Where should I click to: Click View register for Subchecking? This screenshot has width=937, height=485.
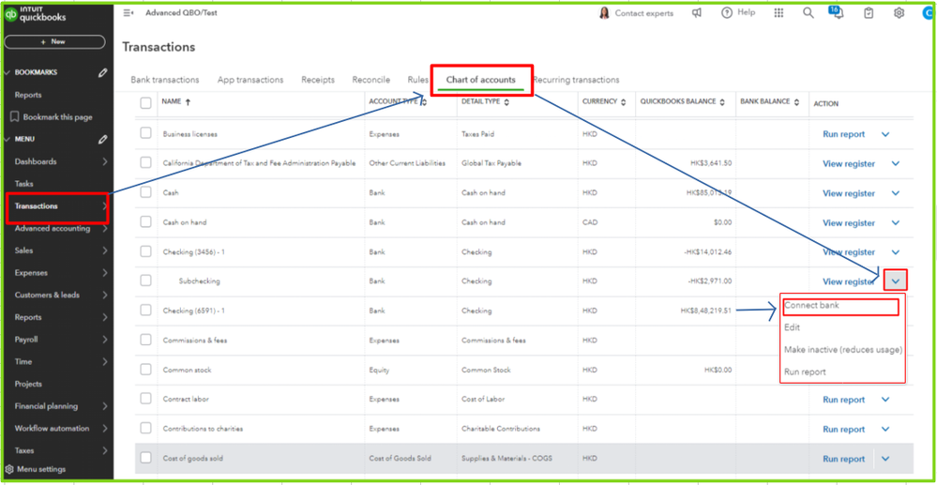pos(849,281)
